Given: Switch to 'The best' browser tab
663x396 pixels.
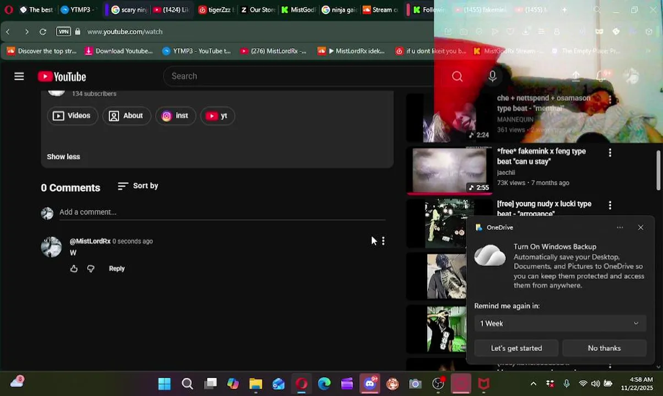Looking at the screenshot, I should [36, 9].
